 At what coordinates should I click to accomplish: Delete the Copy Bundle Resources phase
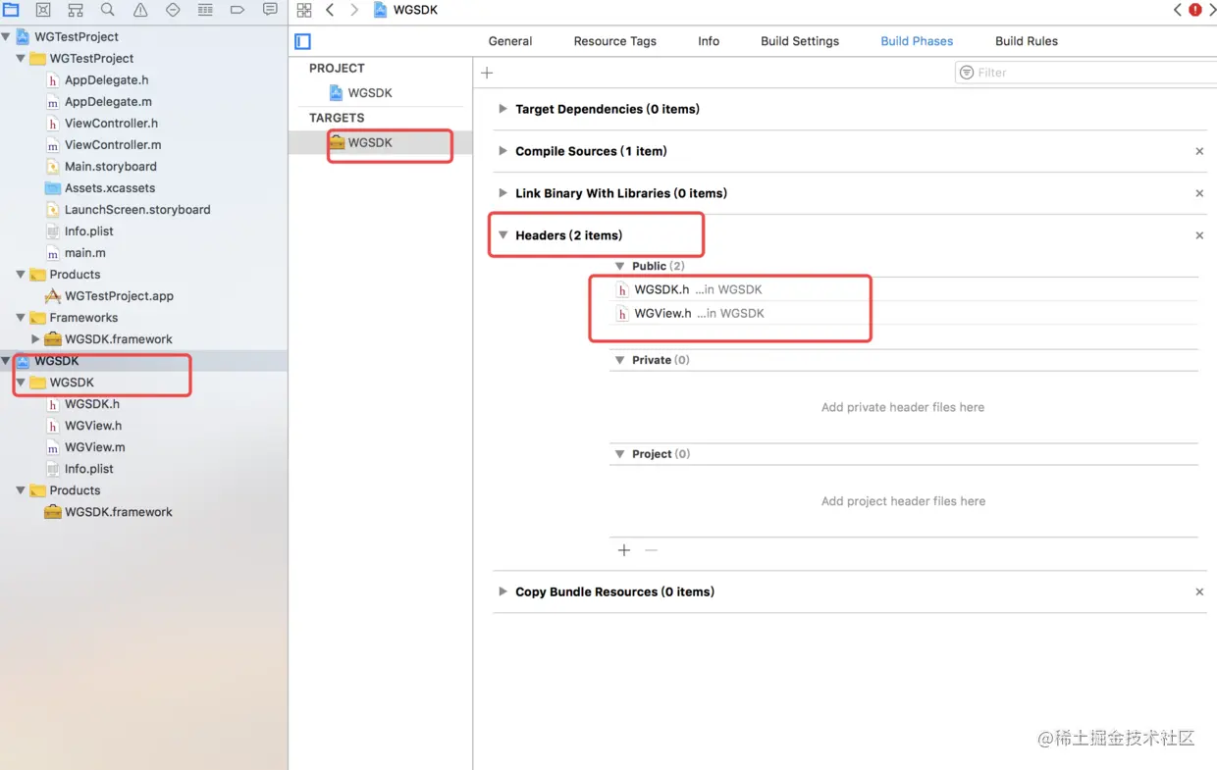click(1199, 591)
